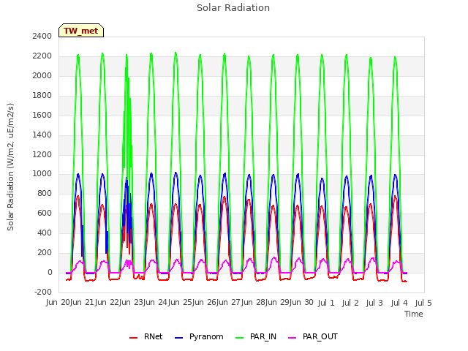The image size is (468, 351).
Task: Click the y-axis label Solar Radiation (W/m2, uE/m2/s)
Action: [10, 167]
